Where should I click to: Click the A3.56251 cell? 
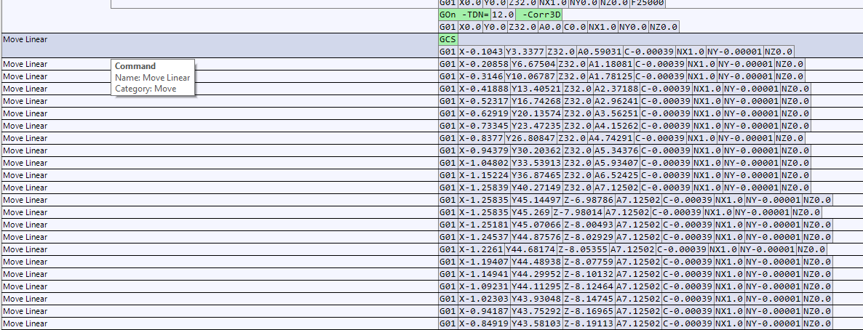(x=616, y=113)
